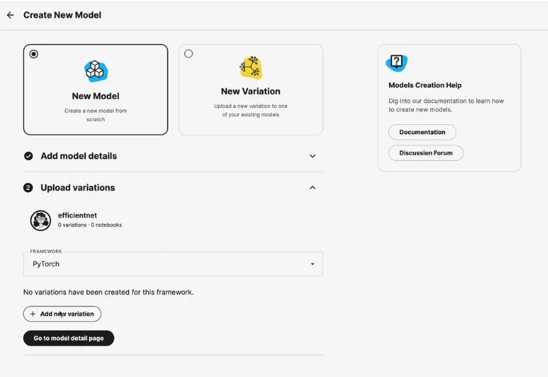The height and width of the screenshot is (377, 548).
Task: Click the step 2 number badge
Action: click(28, 188)
